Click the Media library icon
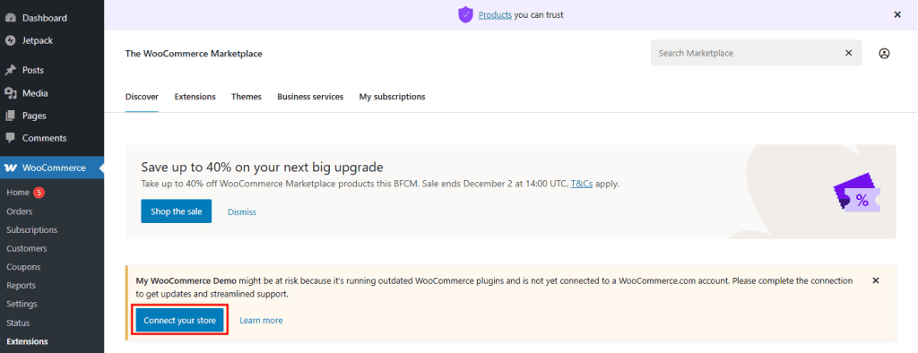 tap(10, 93)
